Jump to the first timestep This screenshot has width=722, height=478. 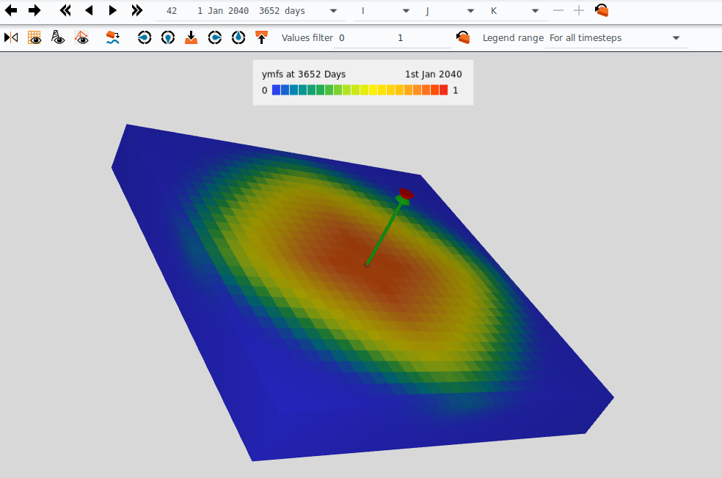[x=65, y=10]
